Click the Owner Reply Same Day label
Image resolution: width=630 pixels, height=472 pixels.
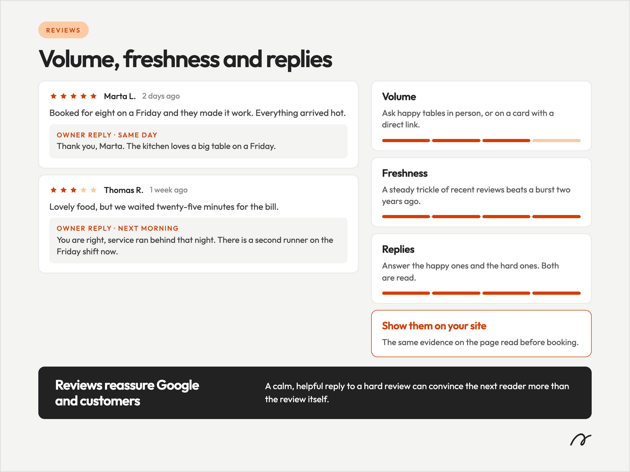[107, 135]
